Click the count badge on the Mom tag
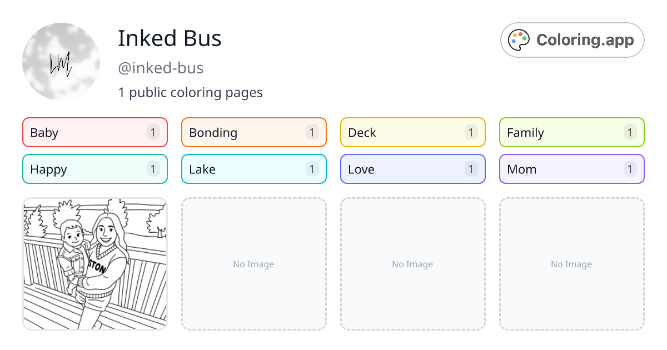The height and width of the screenshot is (350, 667). (x=630, y=169)
